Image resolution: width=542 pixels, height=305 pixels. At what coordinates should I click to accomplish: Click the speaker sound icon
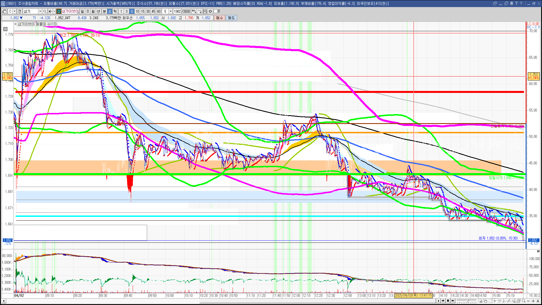point(50,11)
